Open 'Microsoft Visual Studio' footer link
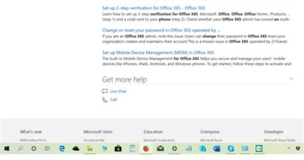The width and height of the screenshot is (304, 160). point(280,140)
